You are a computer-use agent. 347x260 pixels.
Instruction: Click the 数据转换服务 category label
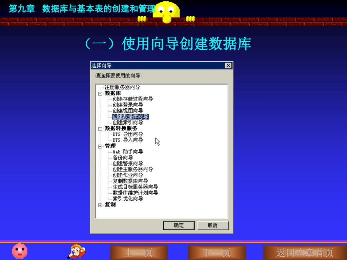(x=121, y=128)
